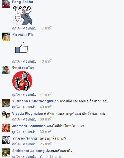Viewport: 124px width, 158px height.
Task: Click the red football player sticker
Action: click(22, 81)
